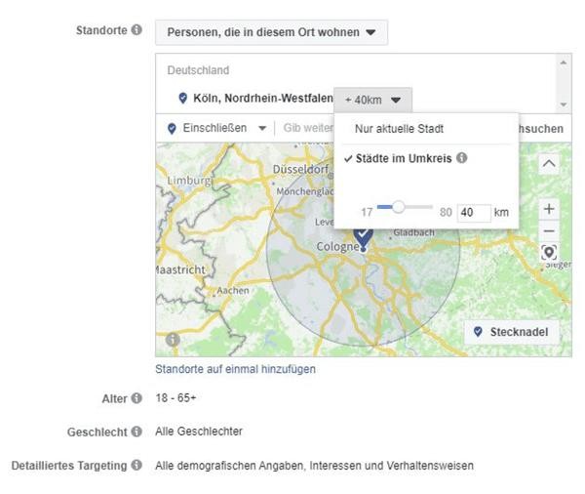The height and width of the screenshot is (494, 585).
Task: Click the Stecknadel button
Action: [512, 332]
